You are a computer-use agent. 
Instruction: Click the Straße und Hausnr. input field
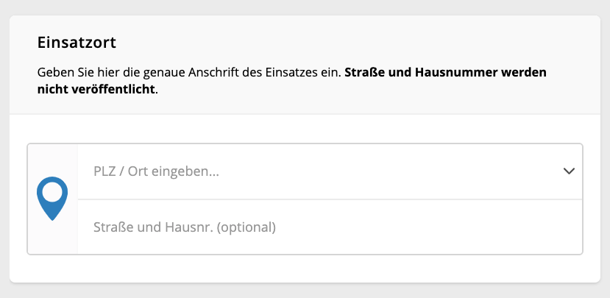(x=330, y=227)
